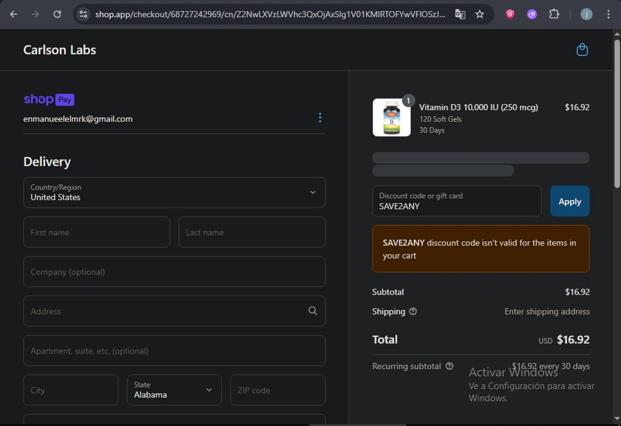This screenshot has width=621, height=426.
Task: Click the vertical page scrollbar
Action: tap(617, 114)
